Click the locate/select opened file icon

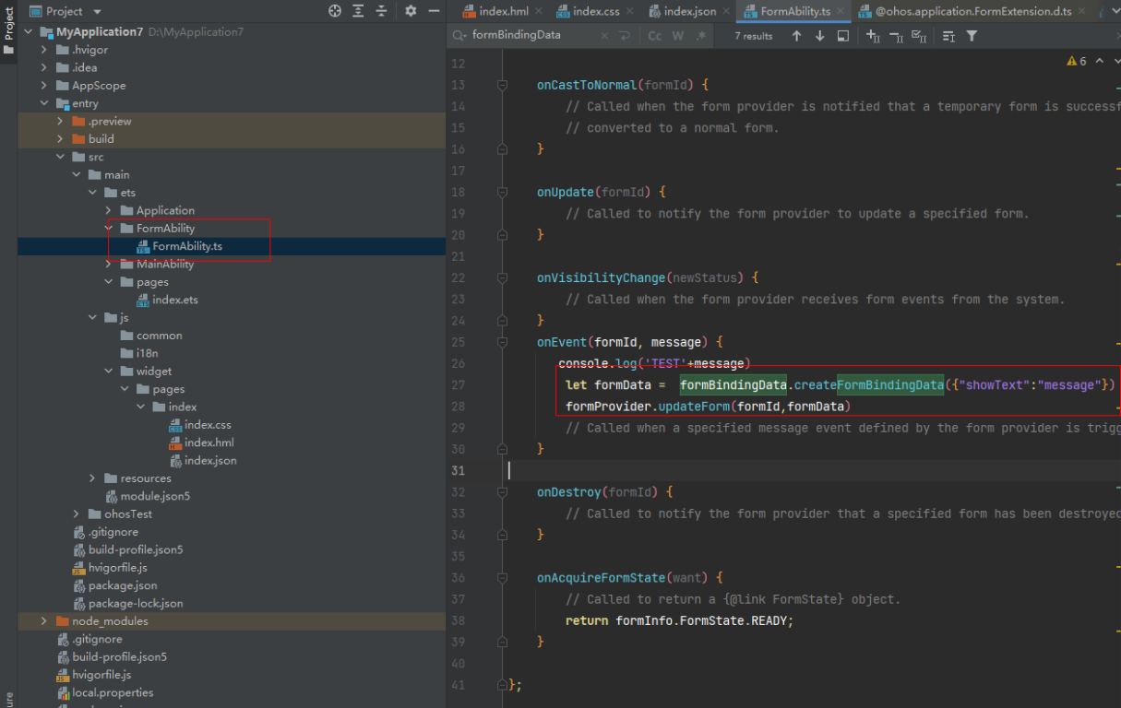[335, 11]
